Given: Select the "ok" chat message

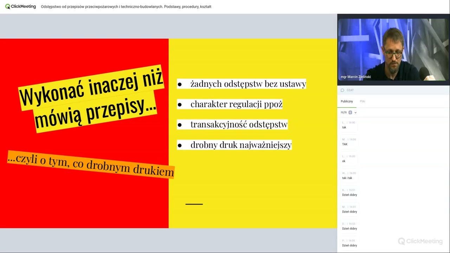Looking at the screenshot, I should pos(344,161).
